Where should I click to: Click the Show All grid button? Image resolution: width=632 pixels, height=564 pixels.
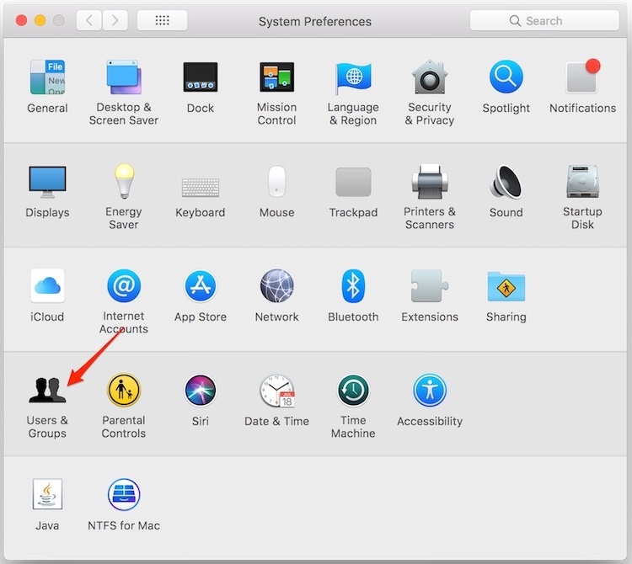[x=162, y=20]
